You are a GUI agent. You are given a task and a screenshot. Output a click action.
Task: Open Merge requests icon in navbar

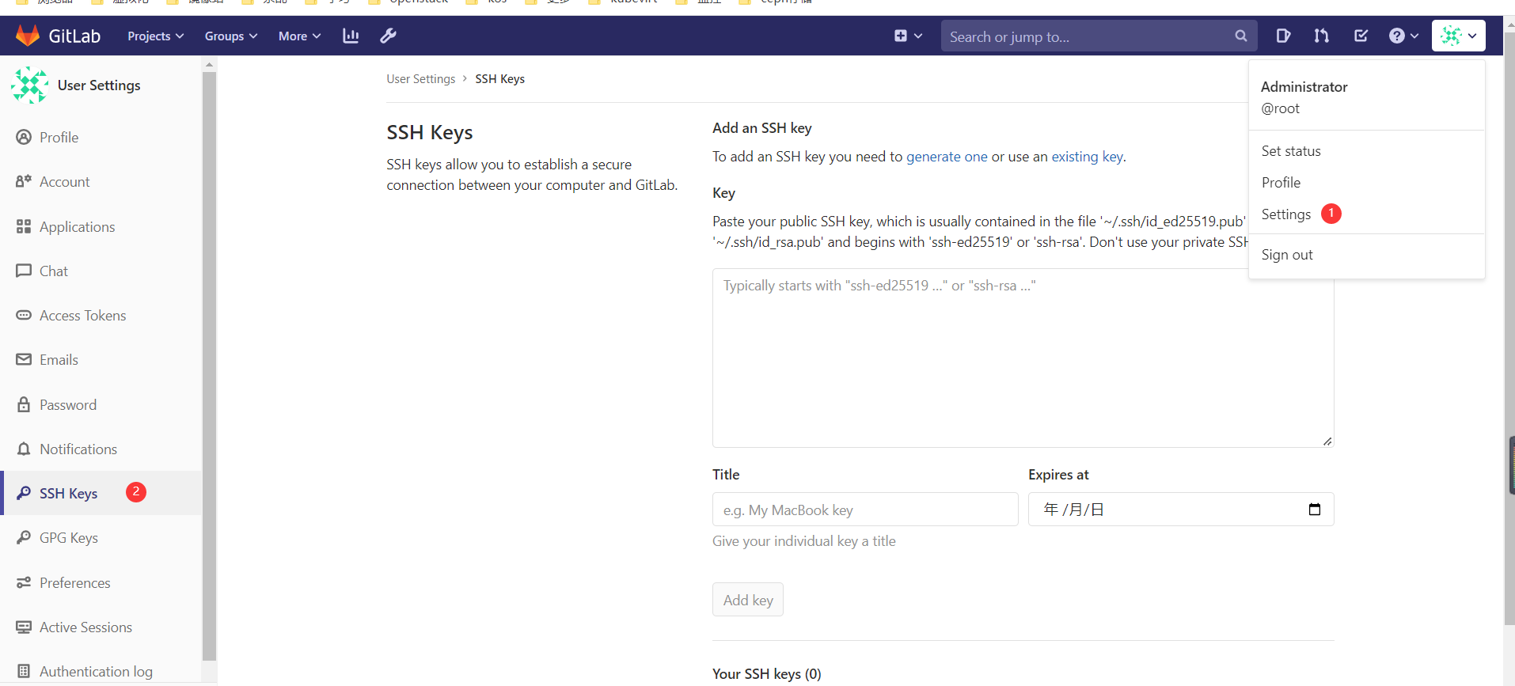click(x=1321, y=36)
